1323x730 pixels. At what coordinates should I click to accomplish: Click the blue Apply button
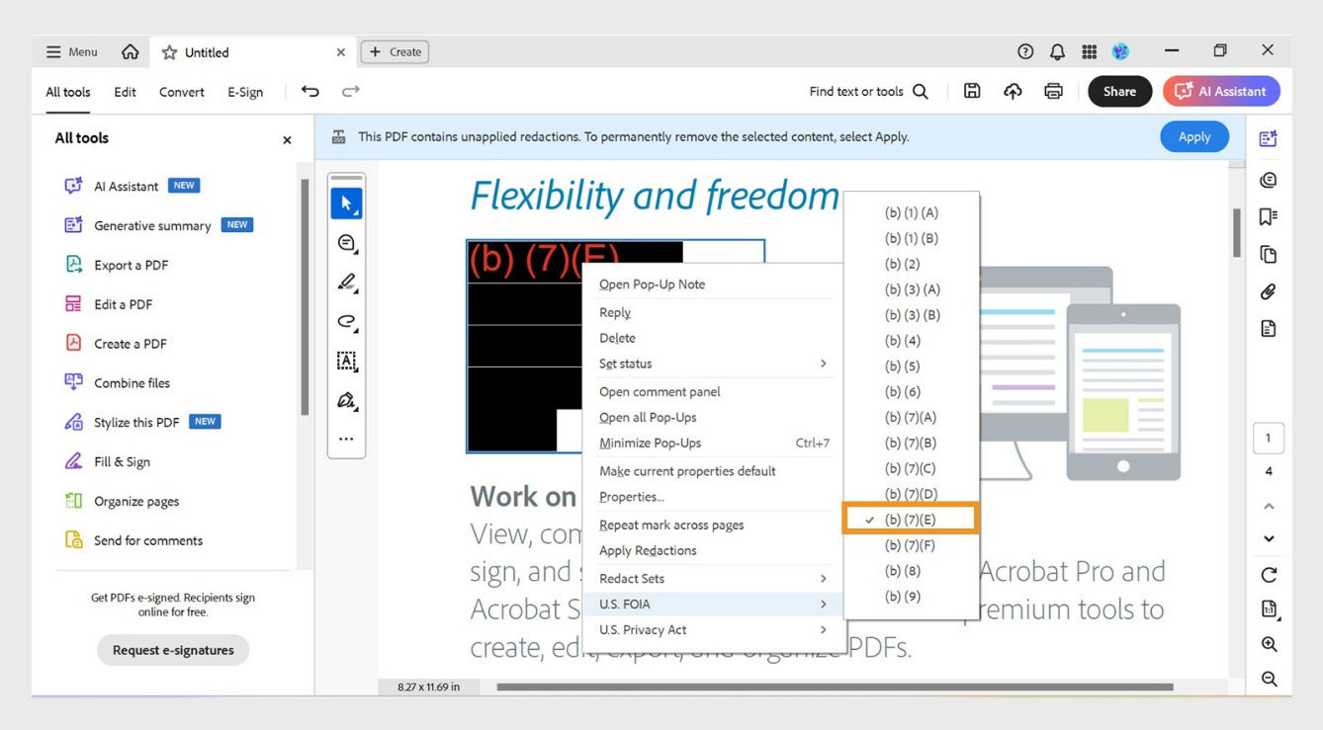click(x=1193, y=136)
